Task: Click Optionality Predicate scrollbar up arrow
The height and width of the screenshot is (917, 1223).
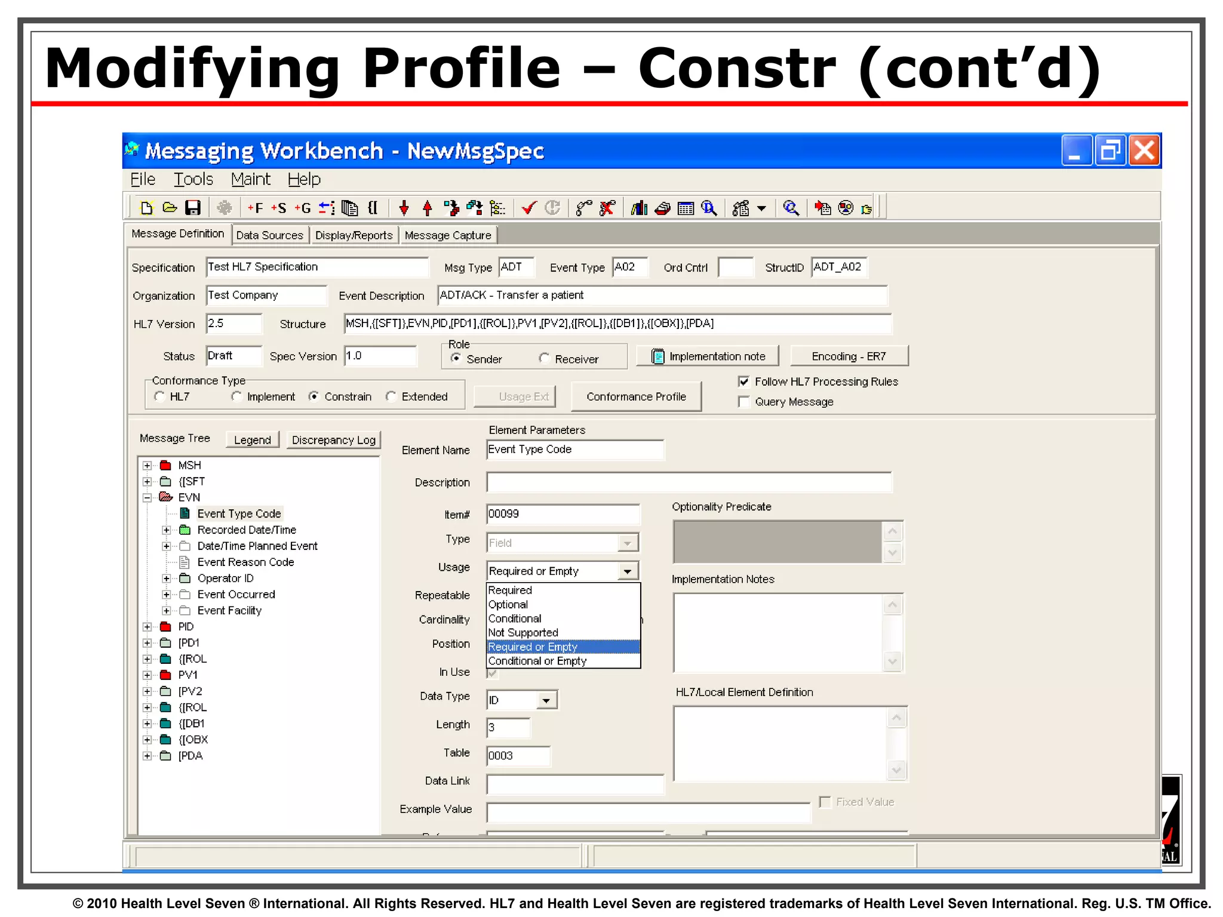Action: pos(892,531)
